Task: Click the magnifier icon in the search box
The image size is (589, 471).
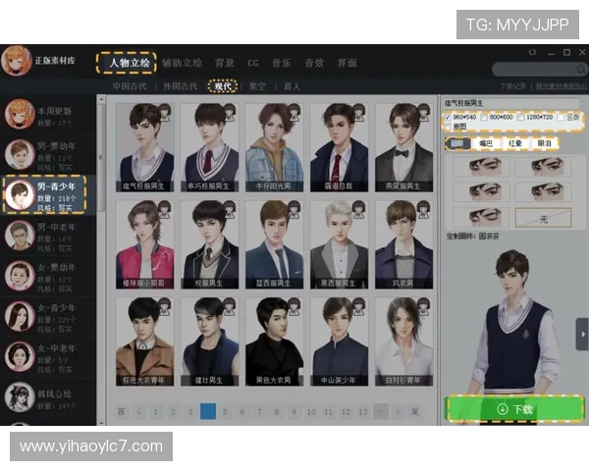Action: [x=581, y=69]
